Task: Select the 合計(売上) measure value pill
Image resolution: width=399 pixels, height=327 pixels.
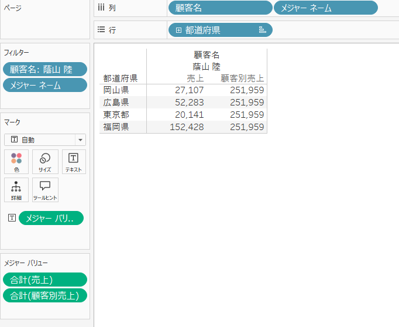Action: click(x=45, y=280)
